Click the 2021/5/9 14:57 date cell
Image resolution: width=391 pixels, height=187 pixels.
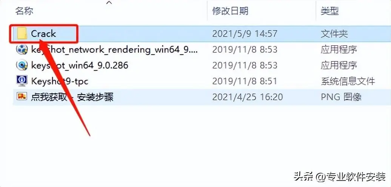245,34
